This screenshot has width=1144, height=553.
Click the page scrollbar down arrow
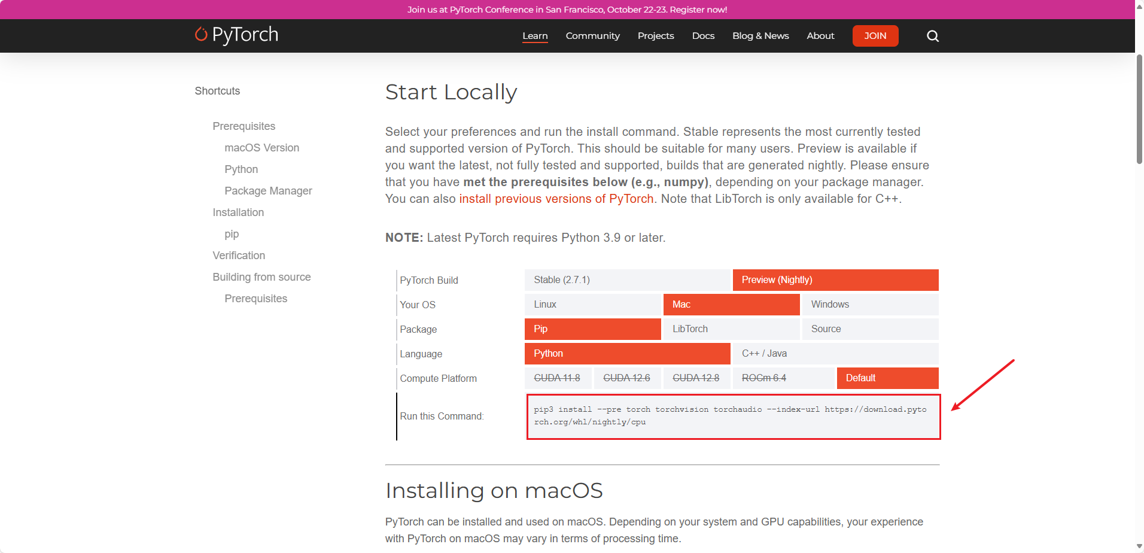coord(1139,547)
